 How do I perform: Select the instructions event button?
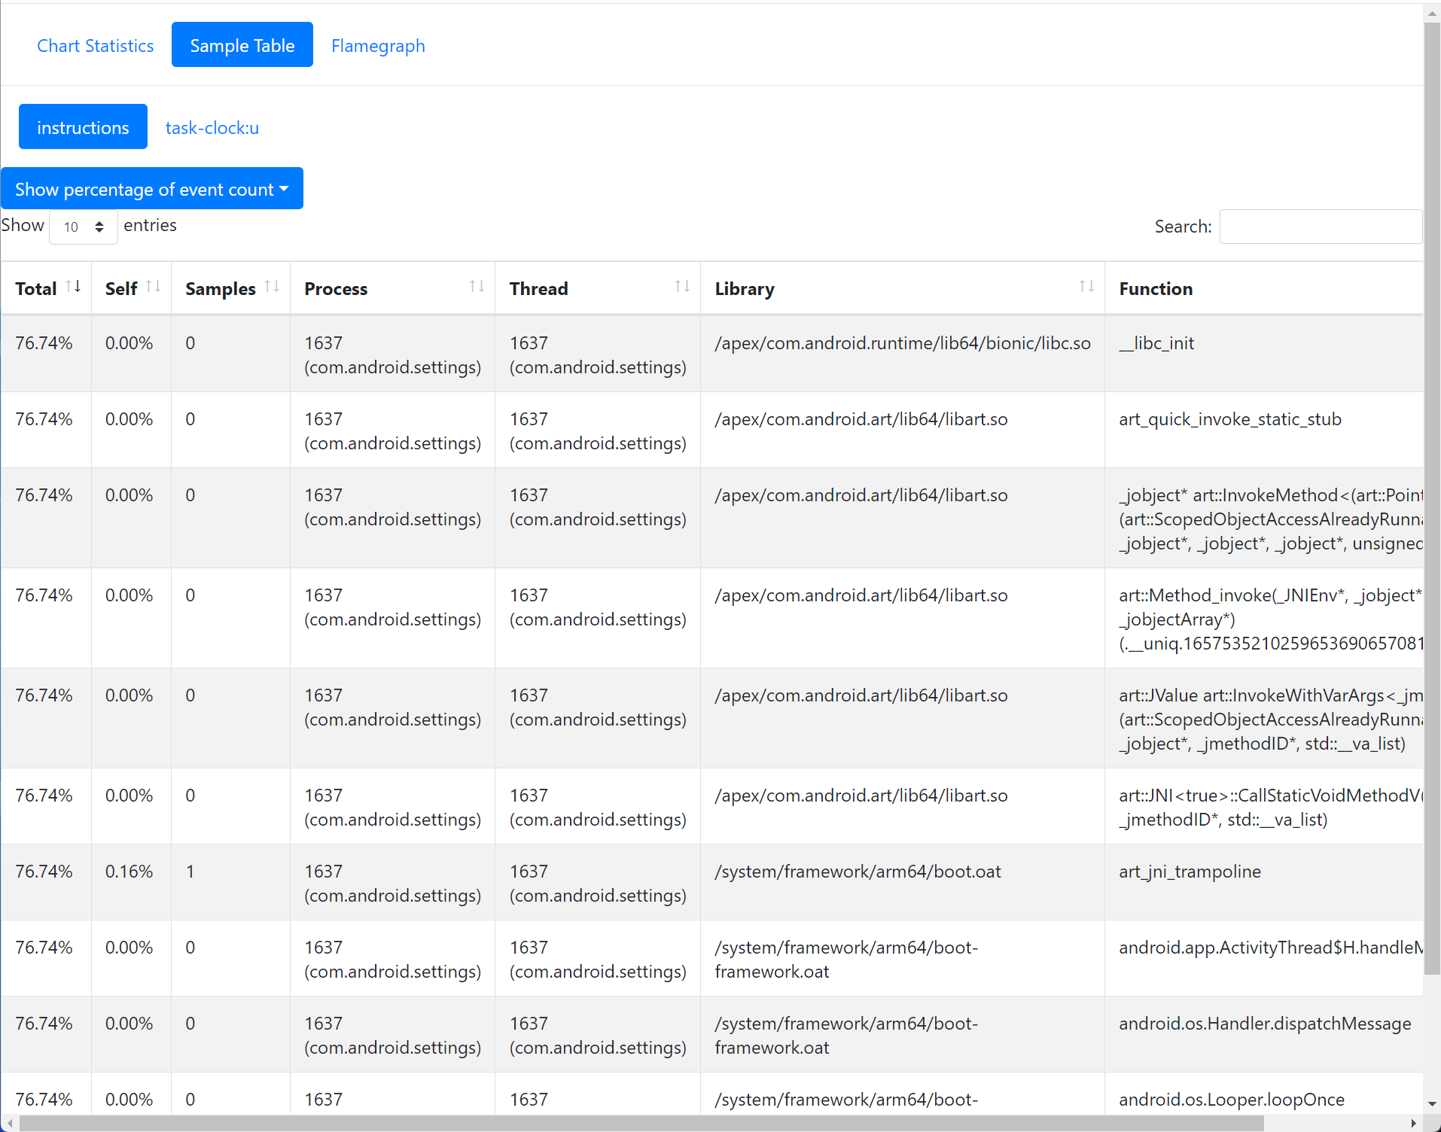(x=83, y=128)
